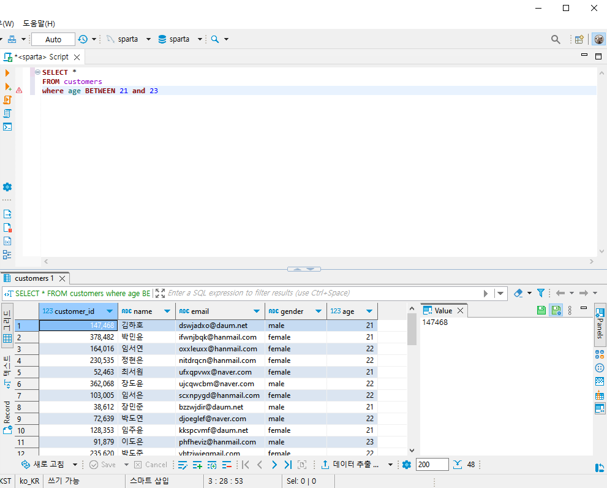
Task: Expand the customer_id column filter dropdown
Action: (x=110, y=311)
